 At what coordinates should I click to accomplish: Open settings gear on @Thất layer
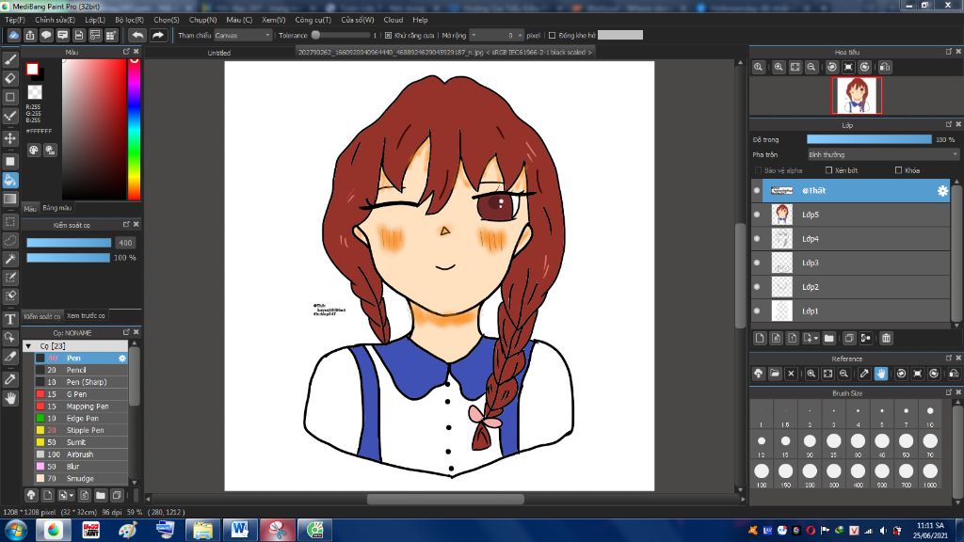pos(942,191)
